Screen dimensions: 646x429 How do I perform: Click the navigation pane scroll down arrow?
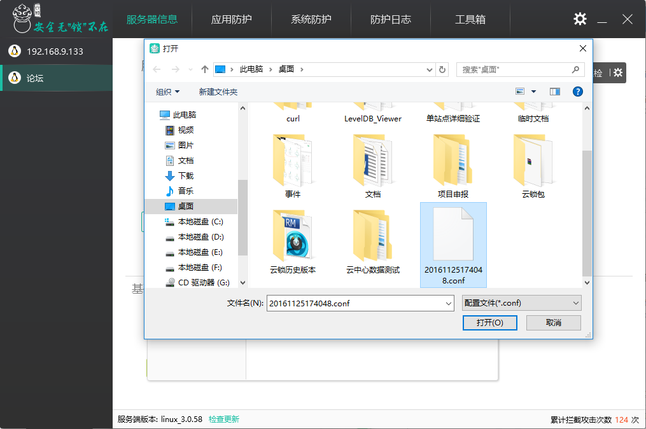coord(242,283)
